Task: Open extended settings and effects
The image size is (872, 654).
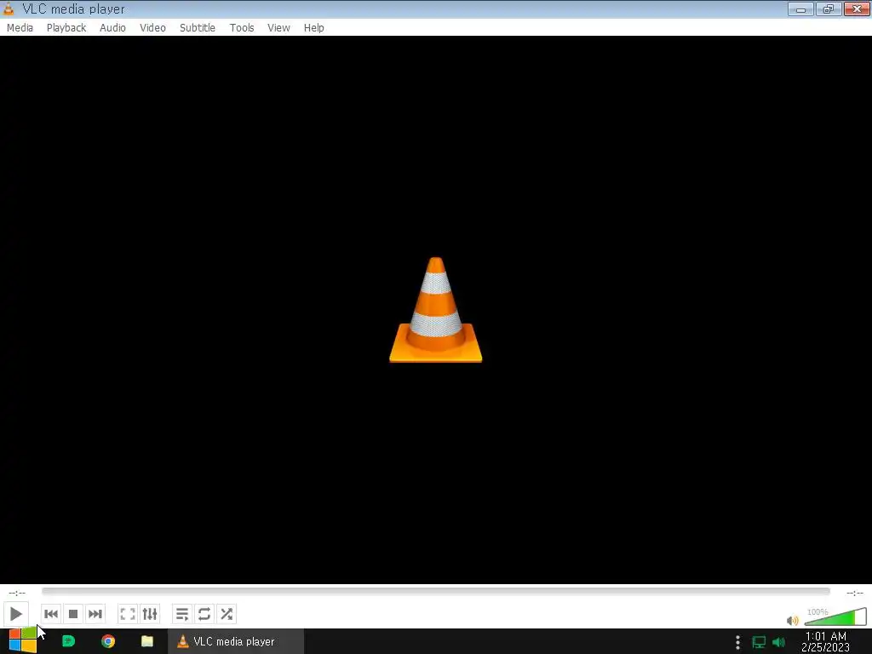Action: tap(150, 614)
